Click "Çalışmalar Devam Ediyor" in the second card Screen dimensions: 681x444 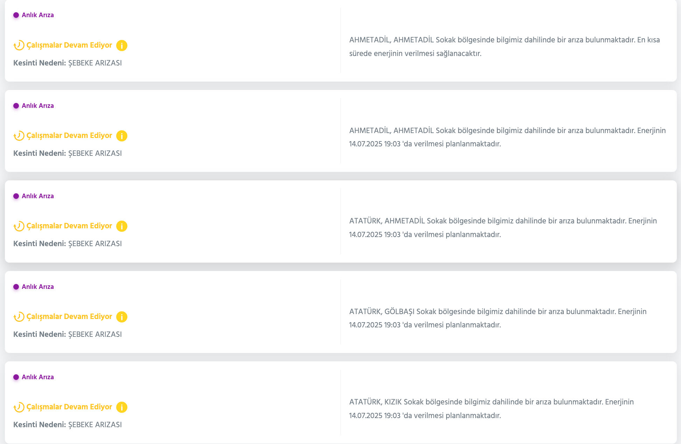click(x=69, y=136)
